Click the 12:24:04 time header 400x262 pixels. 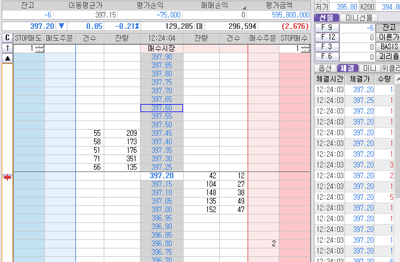(161, 38)
